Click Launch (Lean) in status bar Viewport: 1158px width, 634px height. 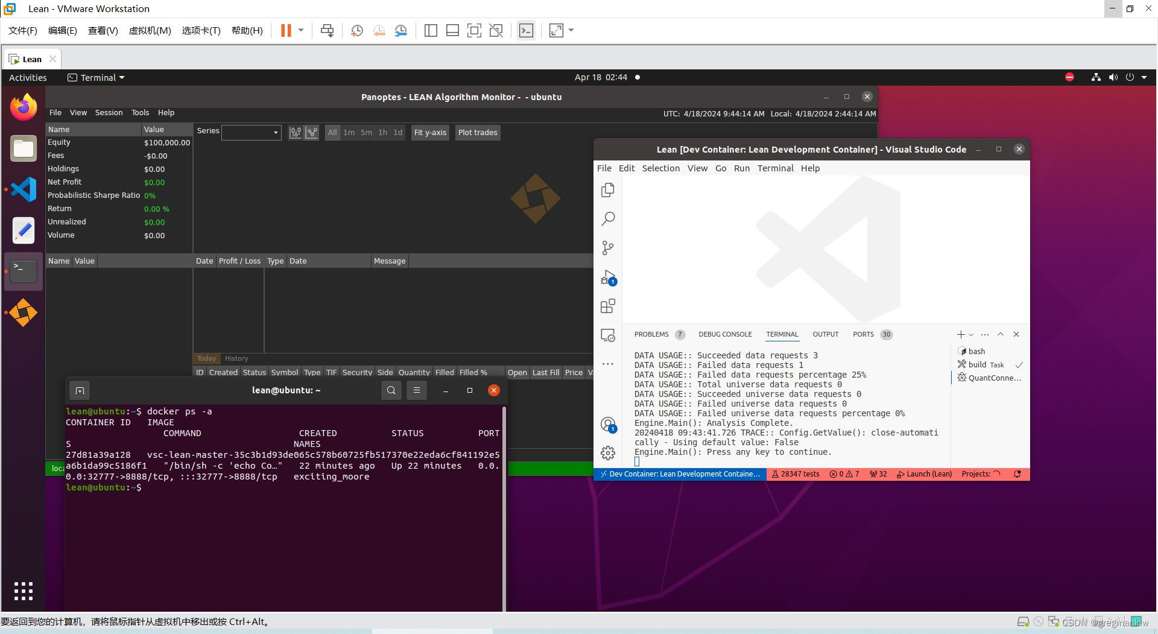925,474
